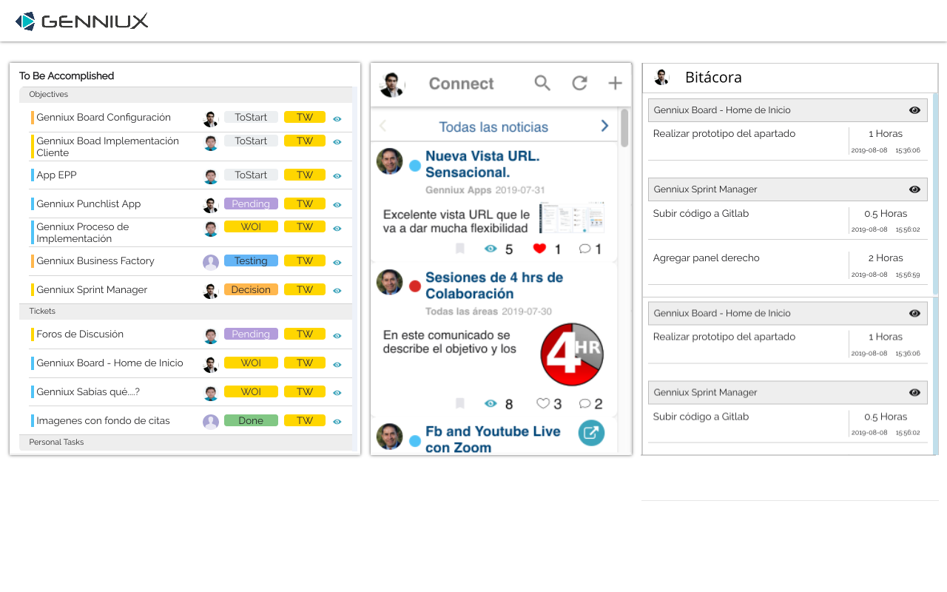
Task: Like the Sesiones de 4 hrs post
Action: 543,403
